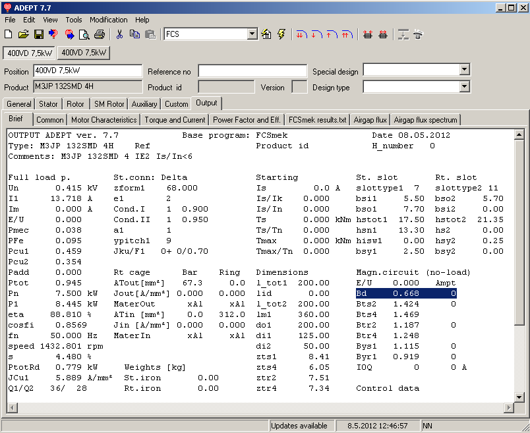This screenshot has height=433, width=530.
Task: Click the ADEPT balloon icon in title bar
Action: (7, 7)
